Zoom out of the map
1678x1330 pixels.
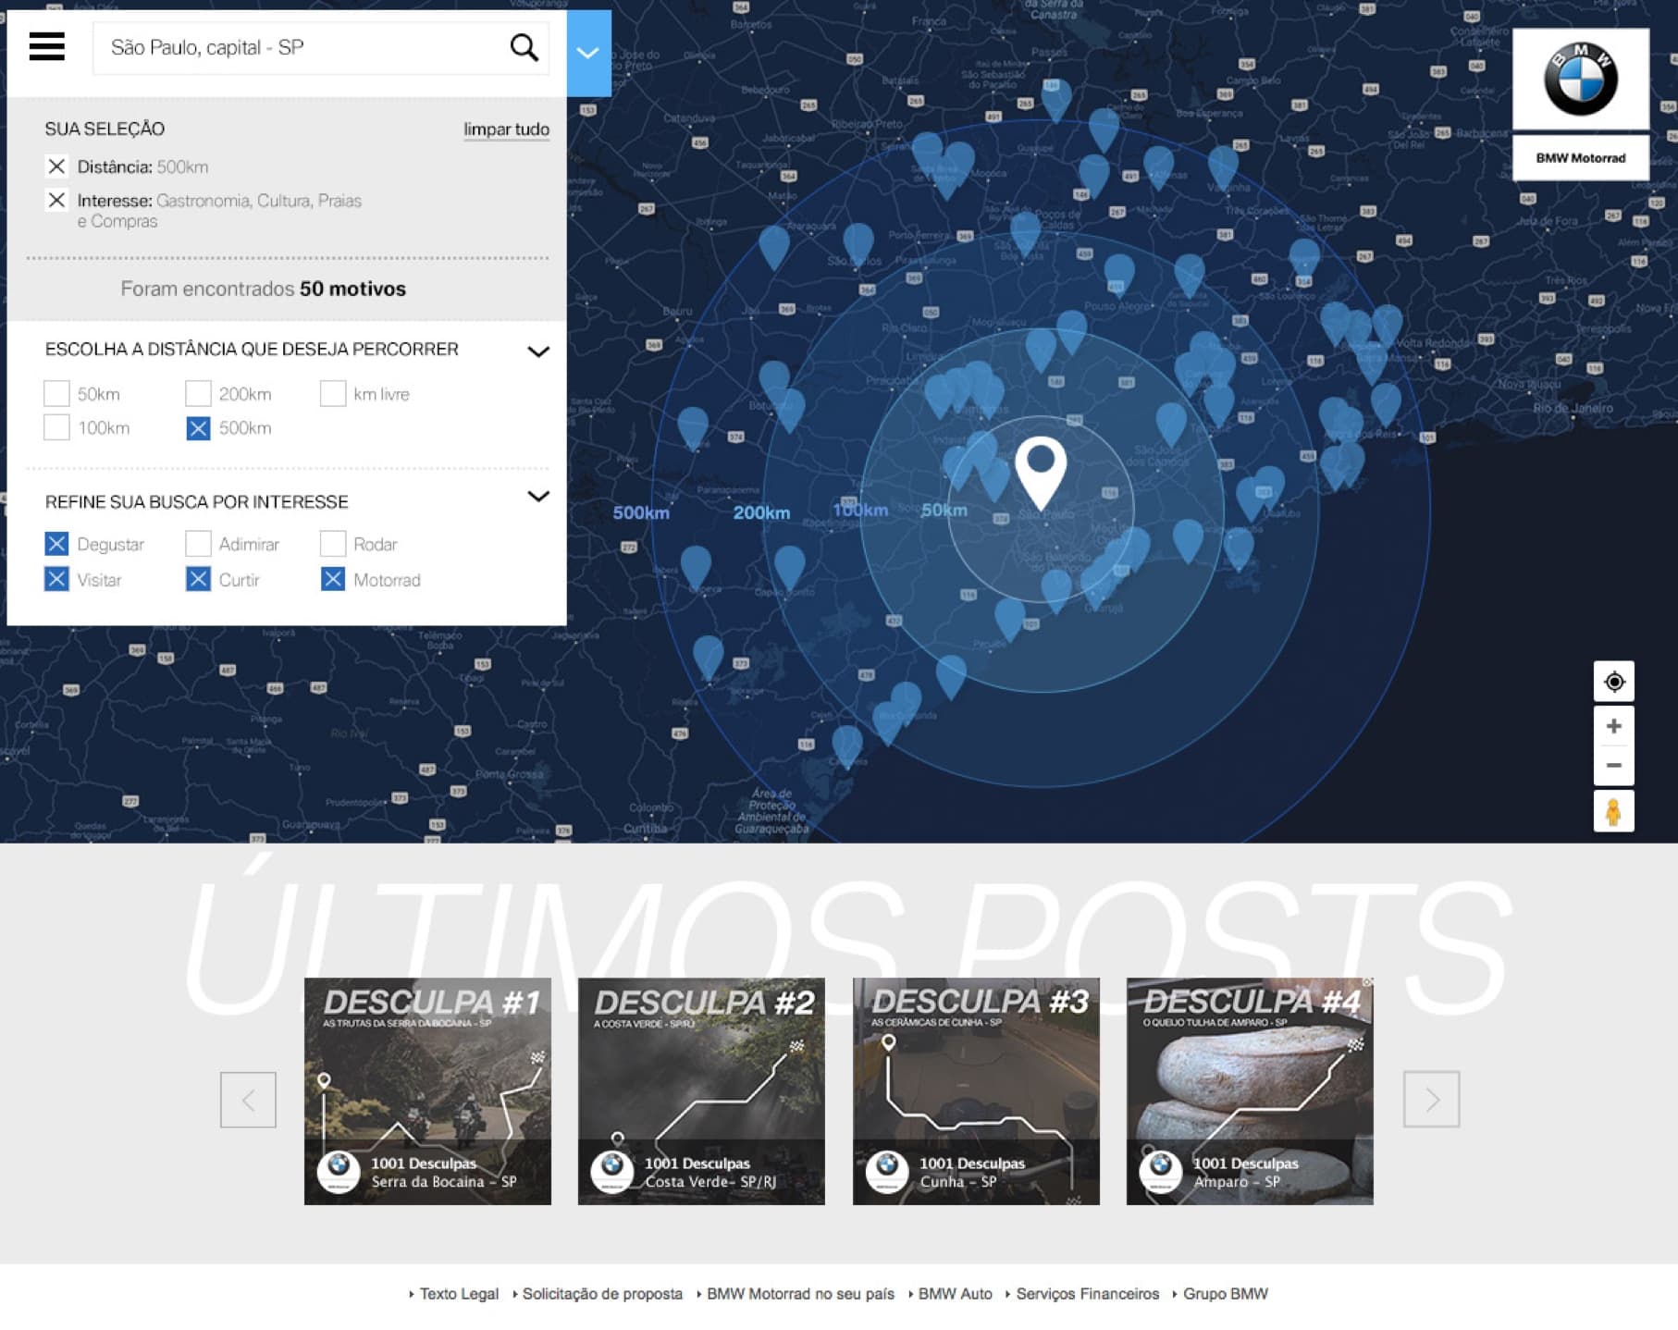pos(1613,766)
